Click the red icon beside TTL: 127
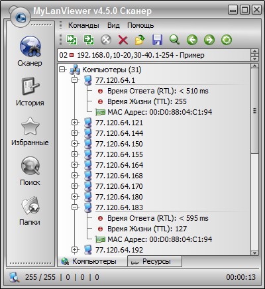The image size is (265, 289). 100,229
